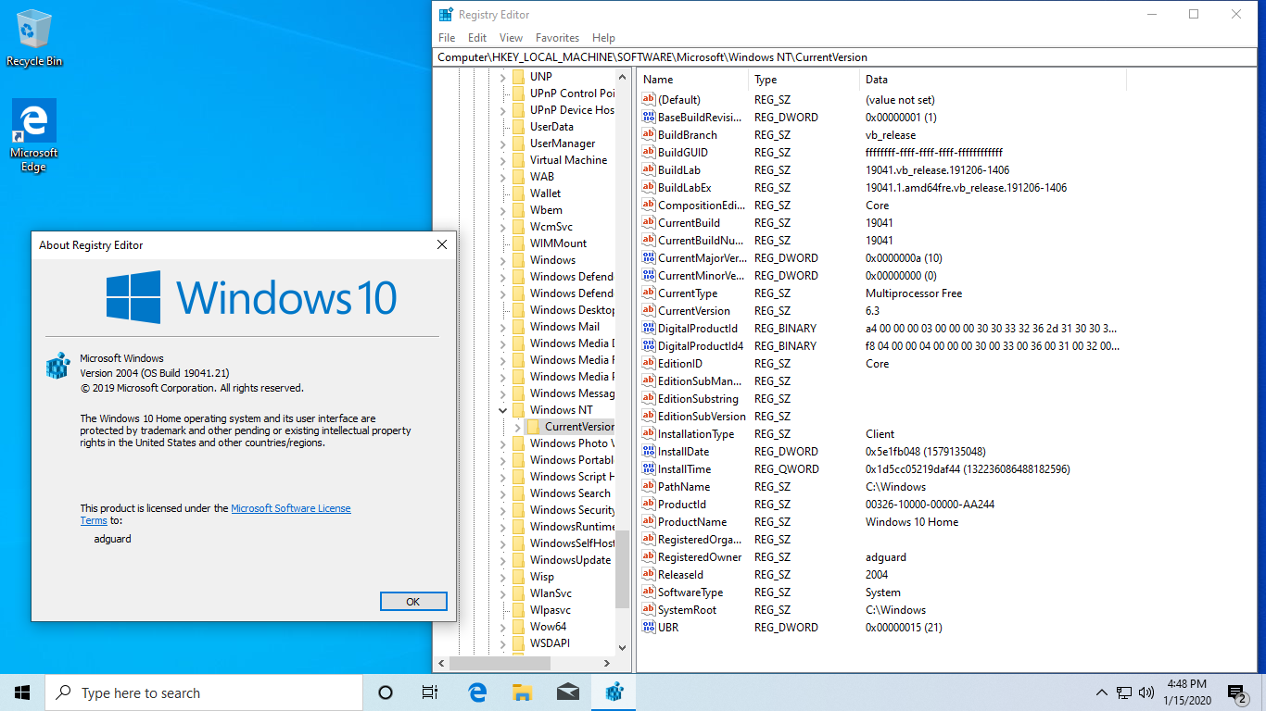Open File Explorer from the taskbar
Viewport: 1266px width, 711px height.
point(522,692)
